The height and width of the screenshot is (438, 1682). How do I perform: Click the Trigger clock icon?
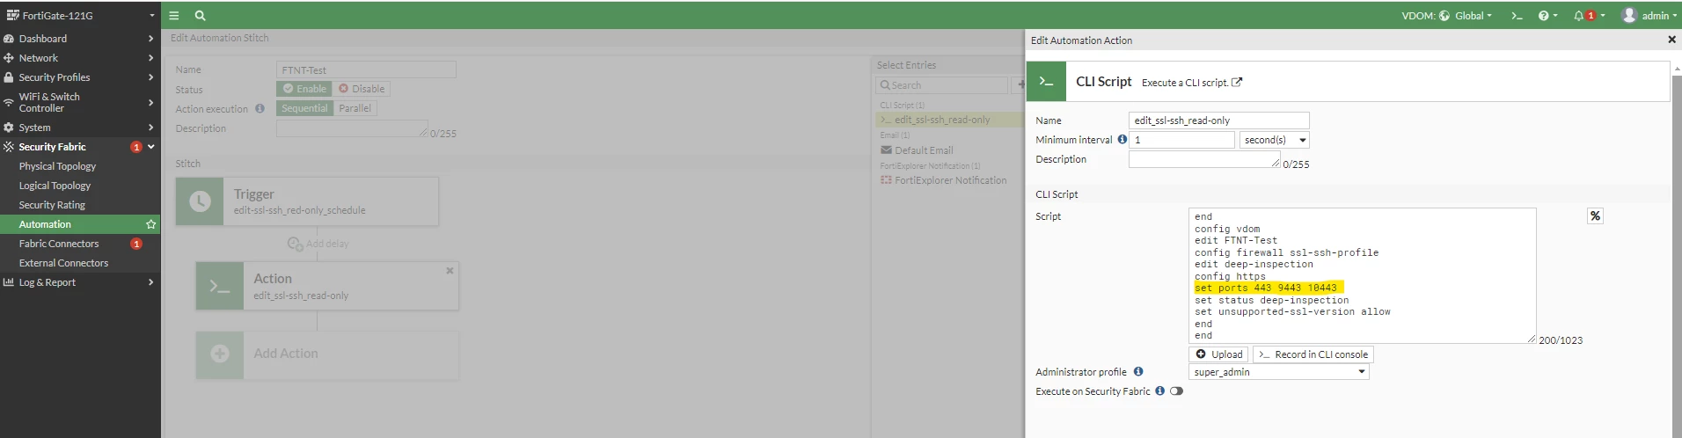pos(200,201)
